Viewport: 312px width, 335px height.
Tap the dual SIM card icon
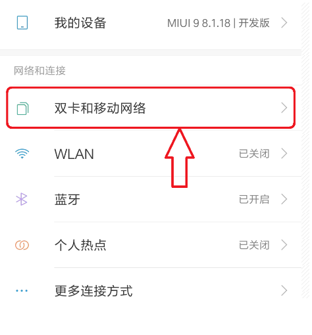click(x=22, y=108)
